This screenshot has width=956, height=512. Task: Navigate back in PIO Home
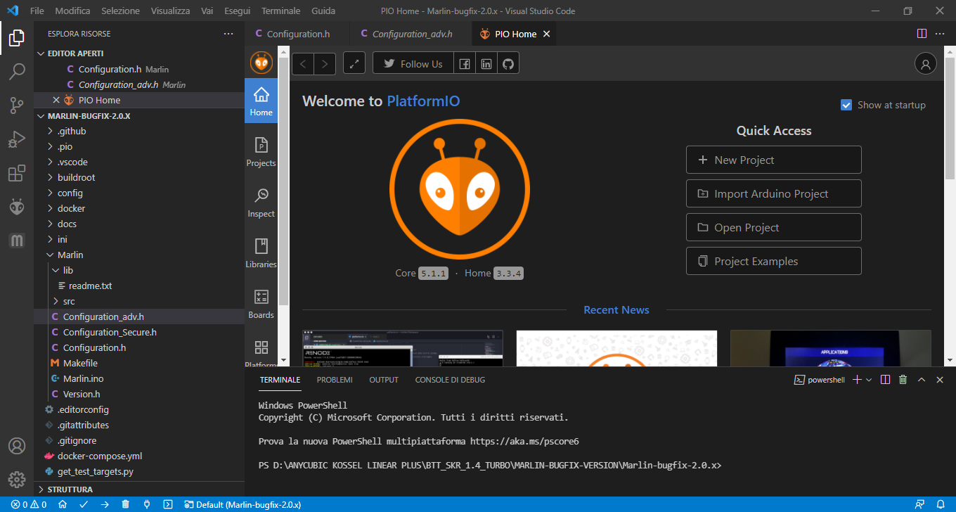click(303, 63)
